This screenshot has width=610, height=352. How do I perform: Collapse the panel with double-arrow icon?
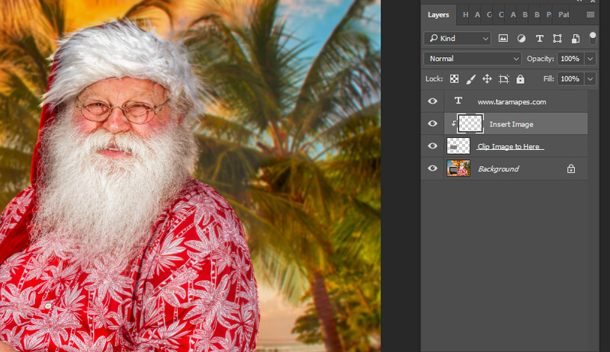click(579, 2)
